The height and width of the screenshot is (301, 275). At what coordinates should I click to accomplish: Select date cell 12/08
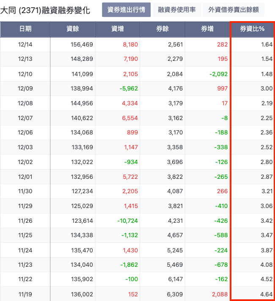[25, 103]
